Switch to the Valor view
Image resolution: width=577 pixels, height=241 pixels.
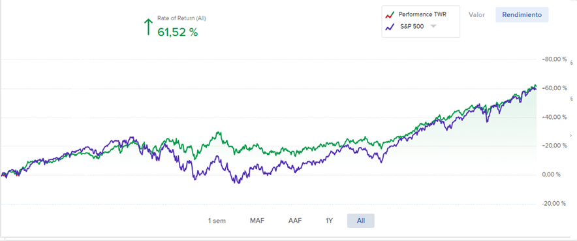[x=476, y=15]
